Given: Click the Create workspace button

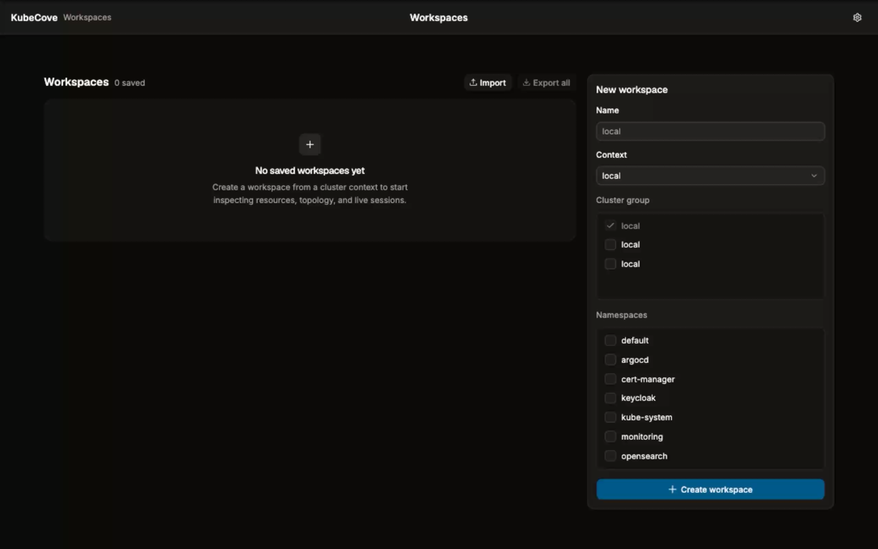Looking at the screenshot, I should pos(710,489).
